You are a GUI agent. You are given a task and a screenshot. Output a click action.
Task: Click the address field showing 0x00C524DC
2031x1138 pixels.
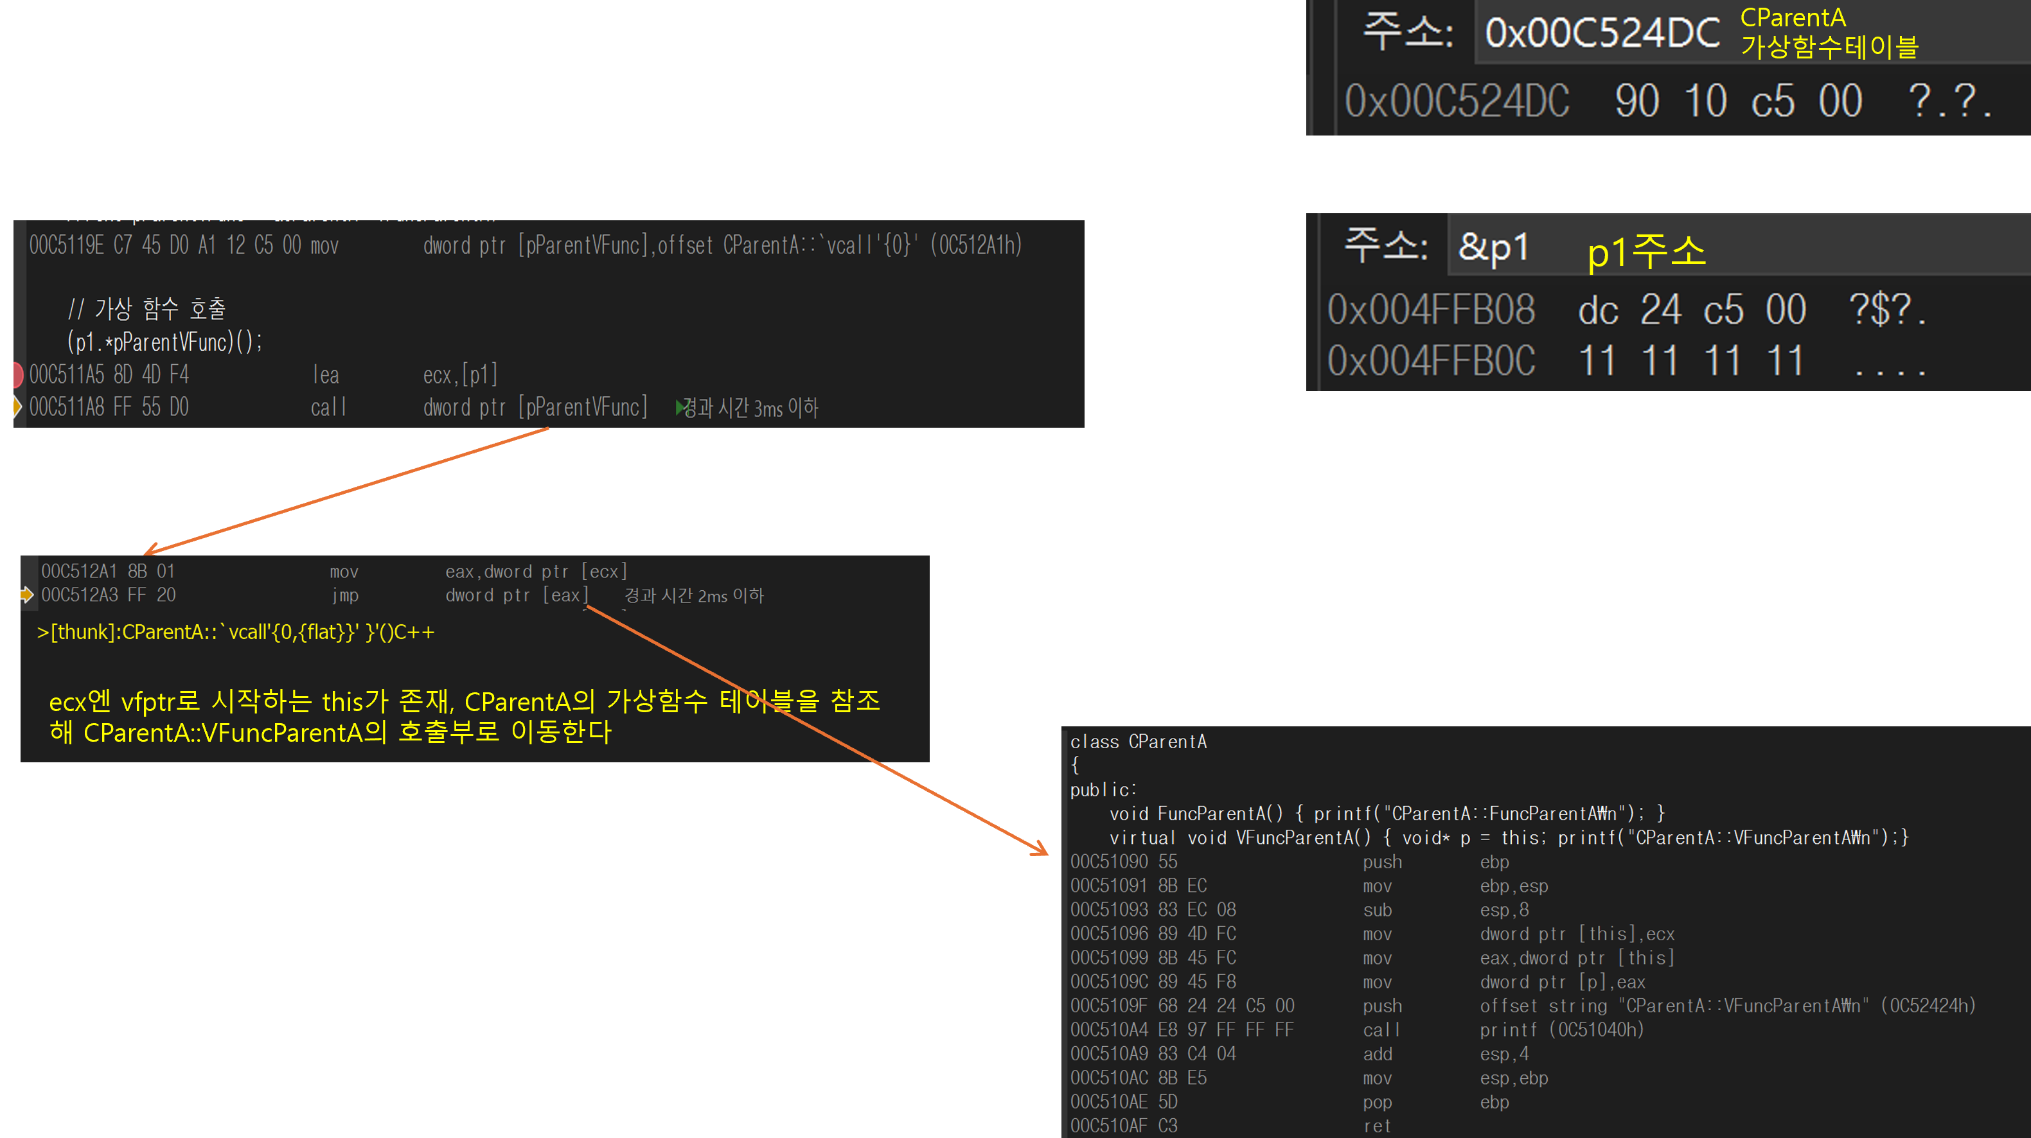click(x=1601, y=33)
